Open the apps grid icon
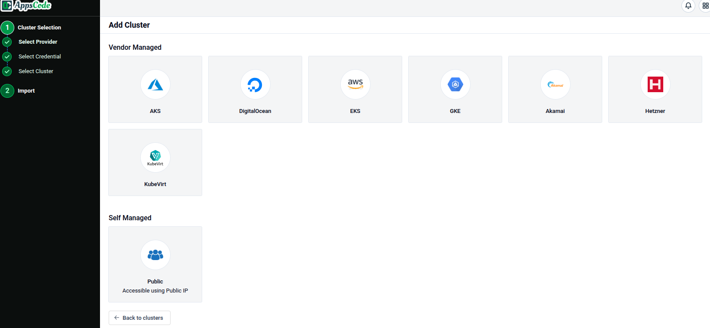The width and height of the screenshot is (710, 328). 705,6
